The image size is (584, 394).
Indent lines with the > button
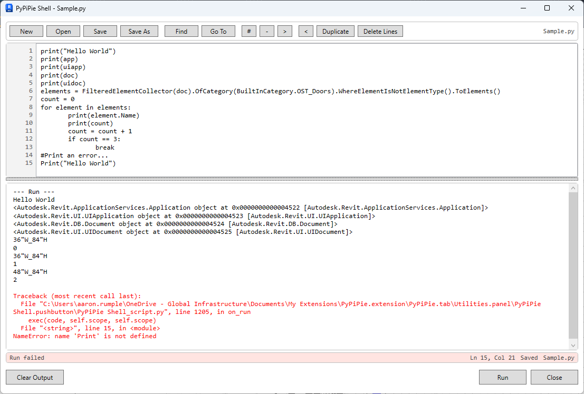click(x=285, y=32)
